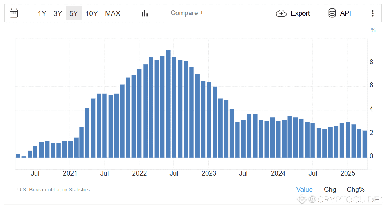The height and width of the screenshot is (208, 387).
Task: Select the chart style icon
Action: click(x=144, y=13)
